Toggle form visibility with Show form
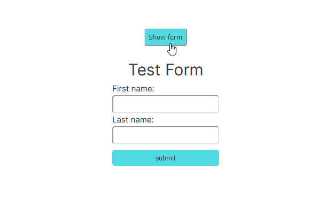The height and width of the screenshot is (208, 325). click(x=165, y=37)
